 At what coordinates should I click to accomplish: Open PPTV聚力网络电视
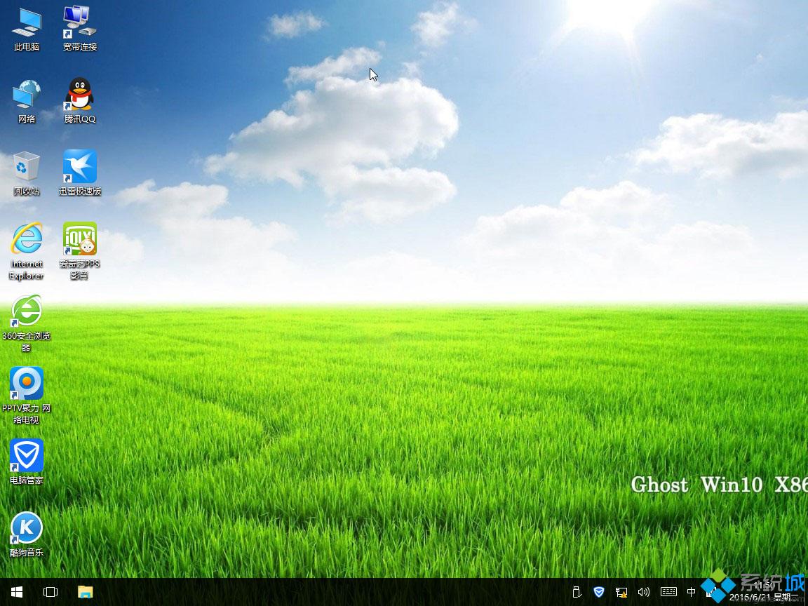[x=26, y=384]
